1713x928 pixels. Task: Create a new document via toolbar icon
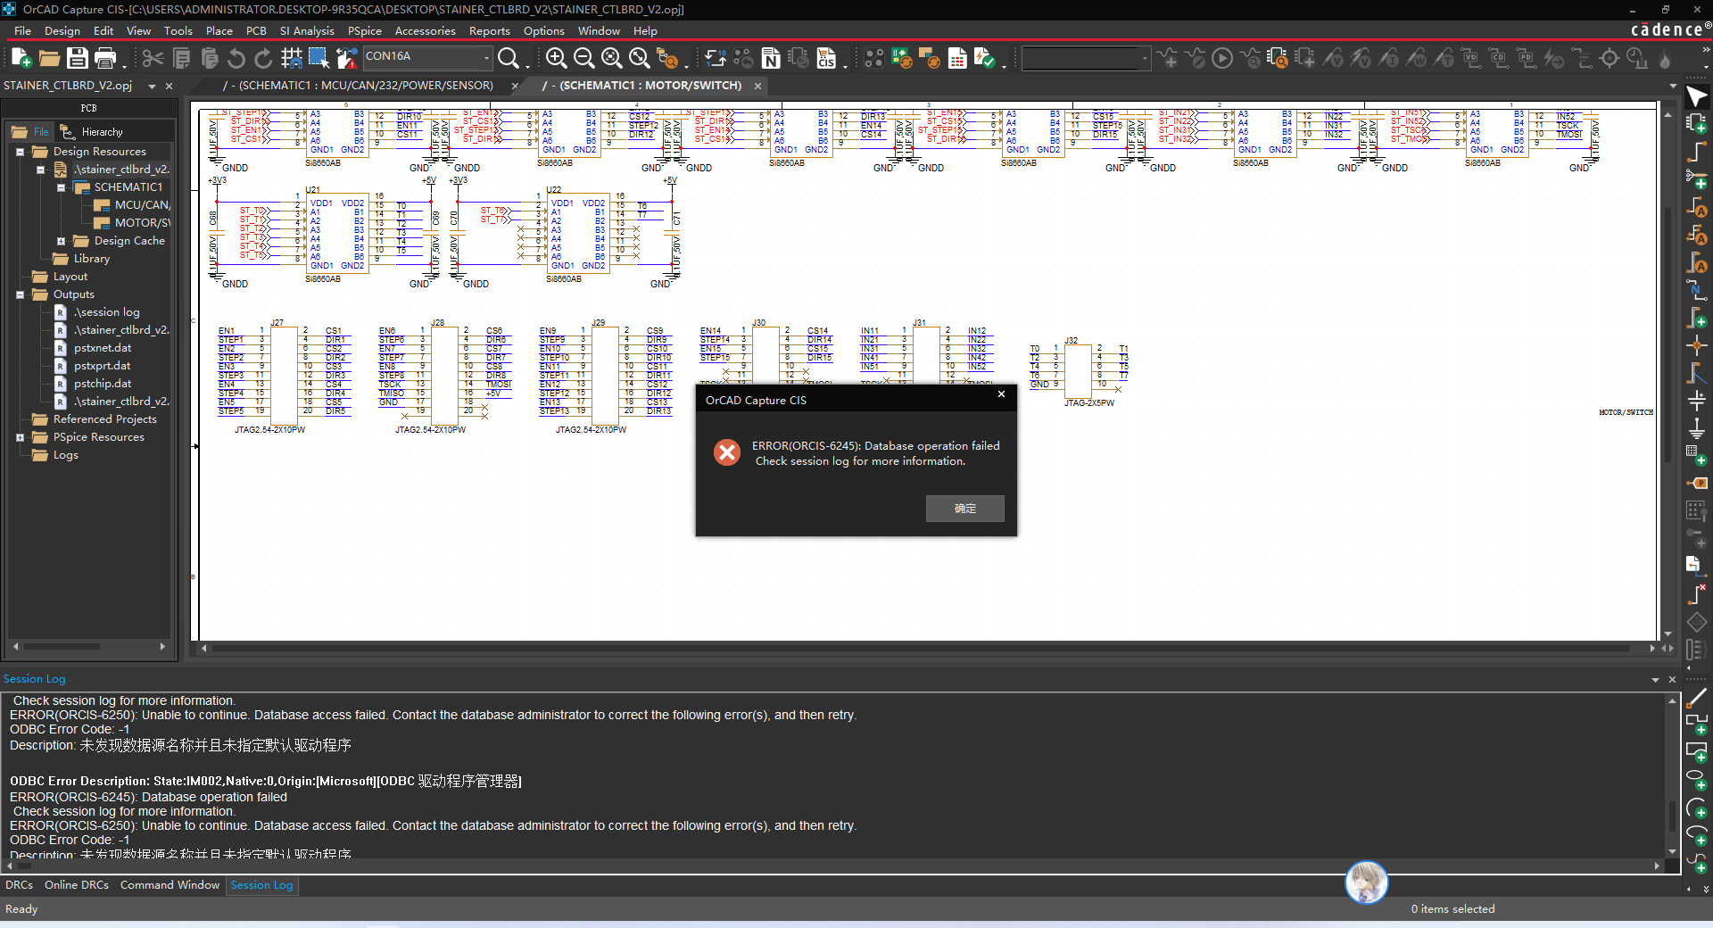[x=21, y=59]
